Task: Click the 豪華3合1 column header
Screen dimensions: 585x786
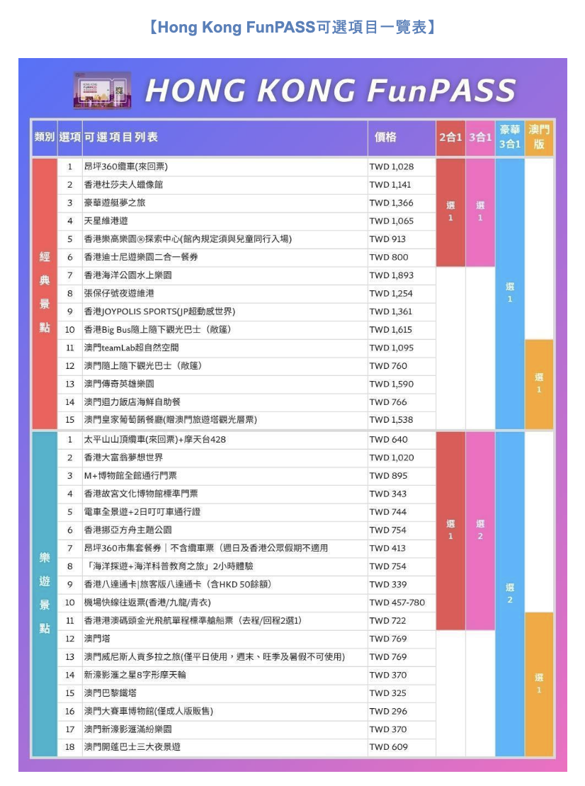Action: (x=510, y=137)
